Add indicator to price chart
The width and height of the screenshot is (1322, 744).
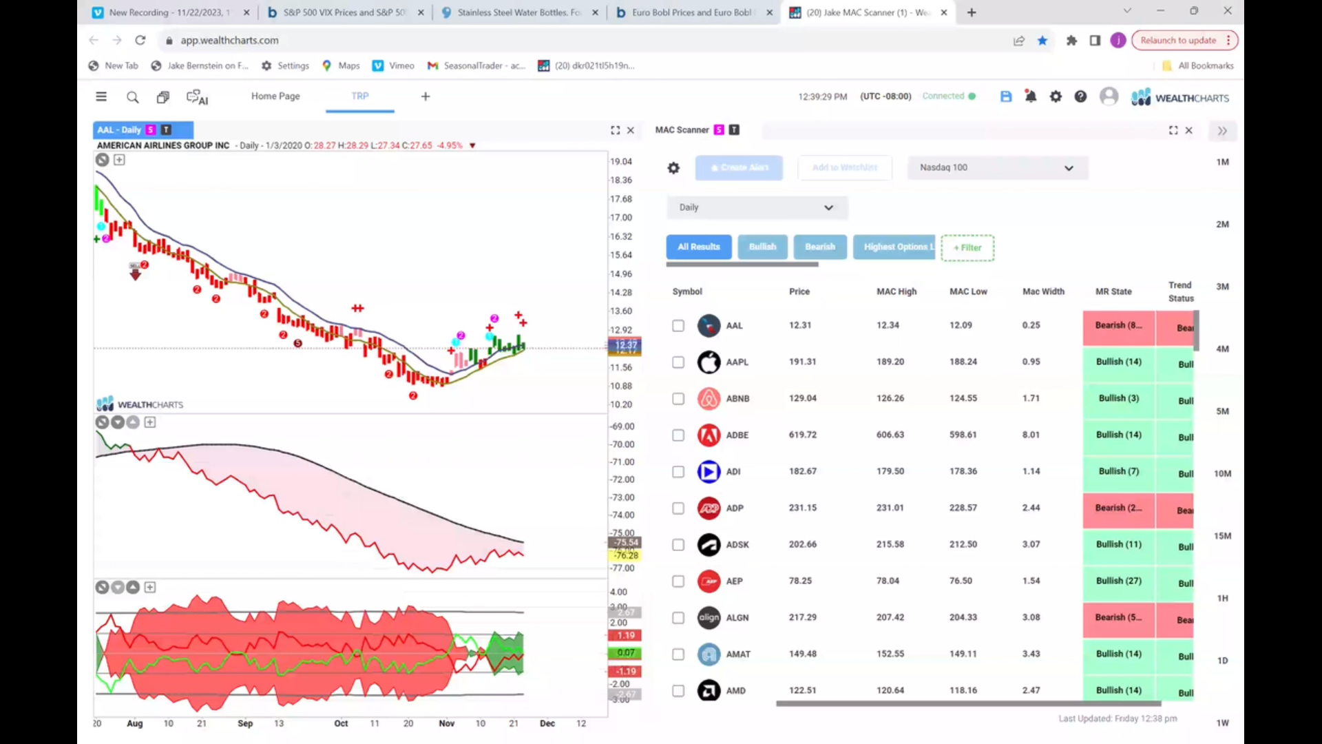pos(119,160)
